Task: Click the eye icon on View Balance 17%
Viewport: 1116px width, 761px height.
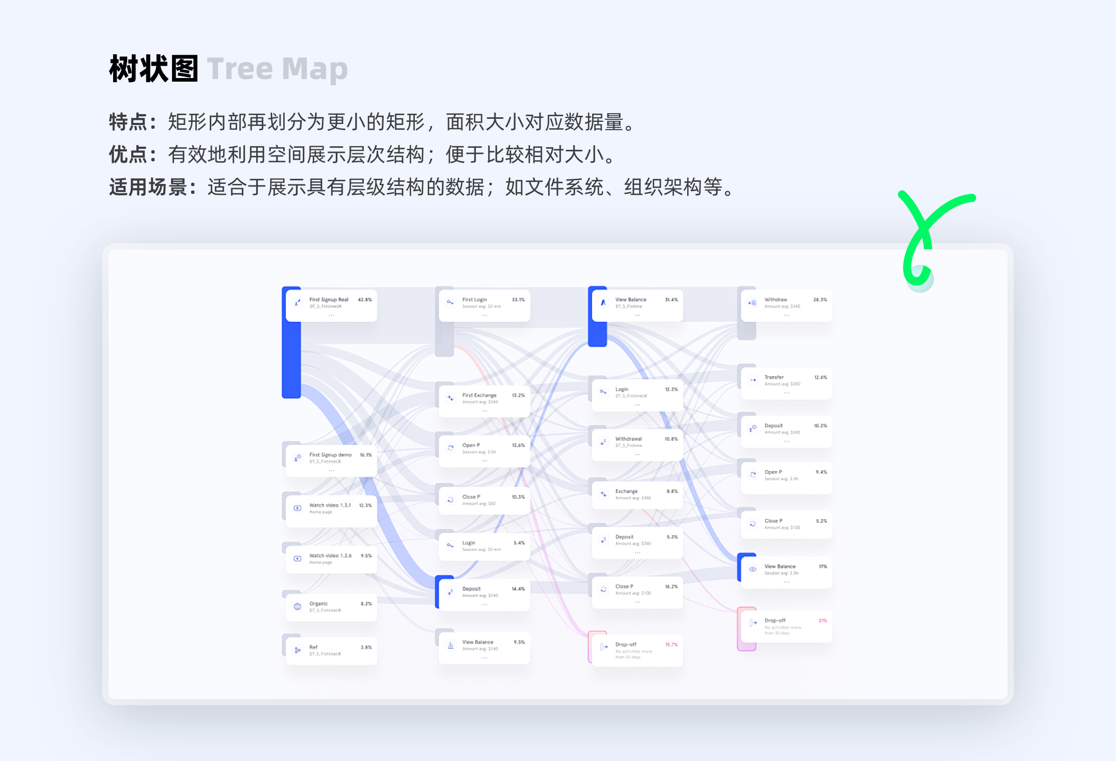Action: pos(753,569)
